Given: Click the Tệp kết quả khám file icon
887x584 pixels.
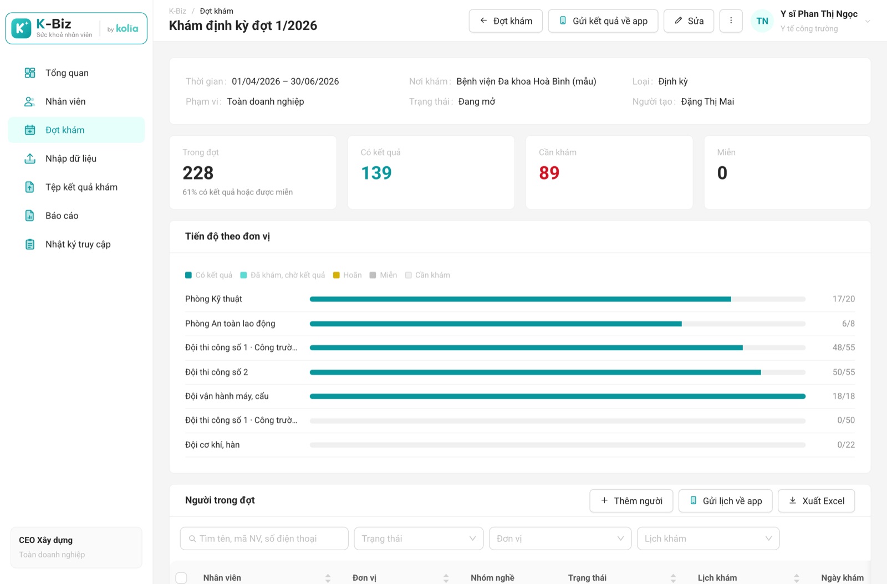Looking at the screenshot, I should 30,187.
